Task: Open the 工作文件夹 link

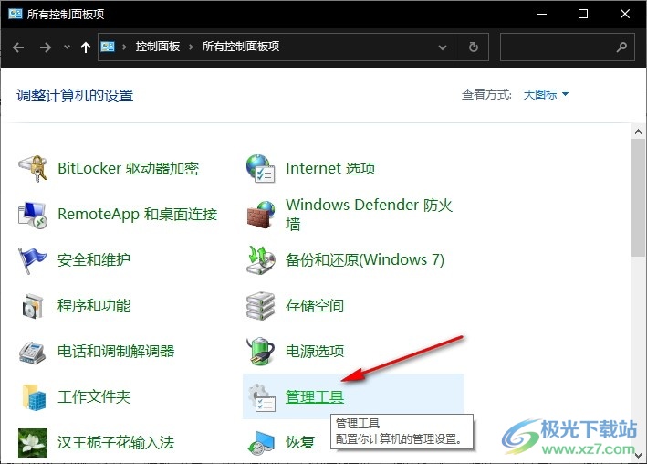Action: pyautogui.click(x=94, y=397)
